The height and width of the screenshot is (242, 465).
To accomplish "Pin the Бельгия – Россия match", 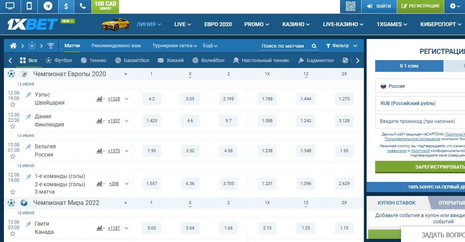I will pos(28,146).
